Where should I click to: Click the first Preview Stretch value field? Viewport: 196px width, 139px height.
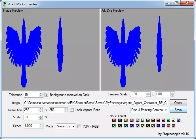pyautogui.click(x=138, y=94)
